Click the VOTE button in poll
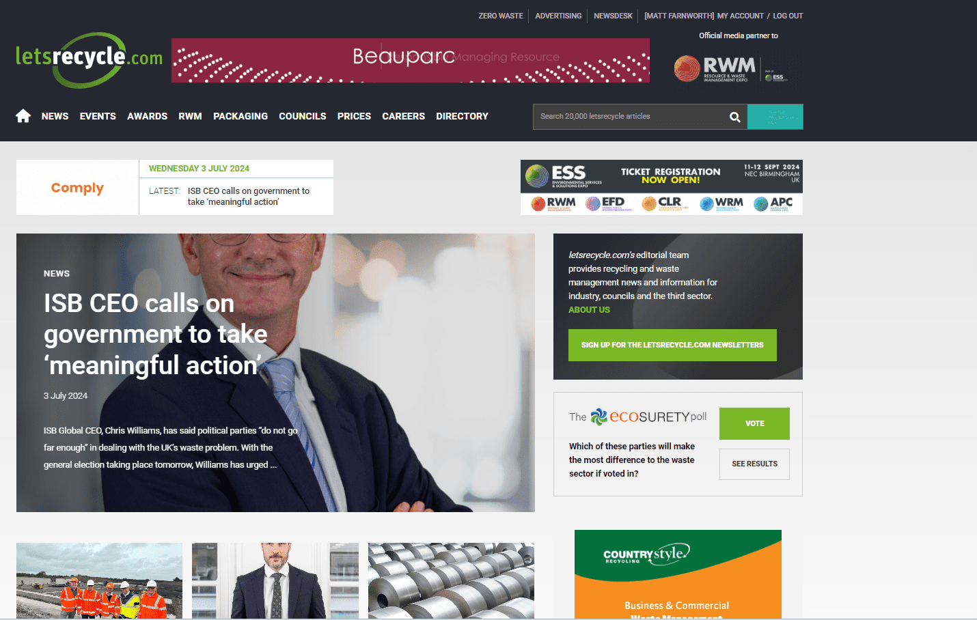The height and width of the screenshot is (620, 977). coord(754,423)
